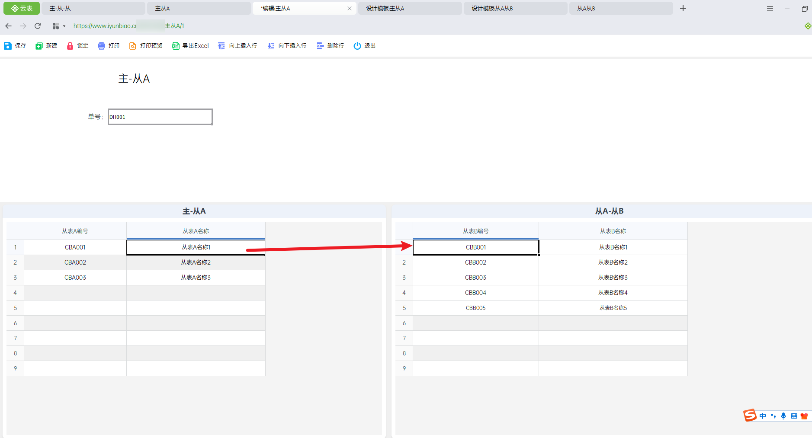The image size is (812, 438).
Task: Click the 从表A编号 column header
Action: pyautogui.click(x=75, y=231)
